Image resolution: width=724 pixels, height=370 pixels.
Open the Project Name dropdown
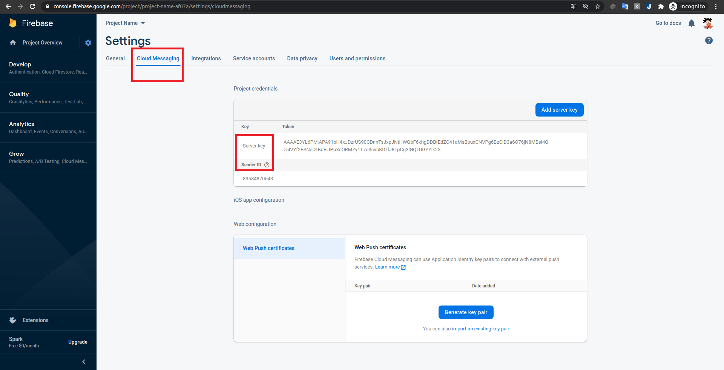click(125, 23)
